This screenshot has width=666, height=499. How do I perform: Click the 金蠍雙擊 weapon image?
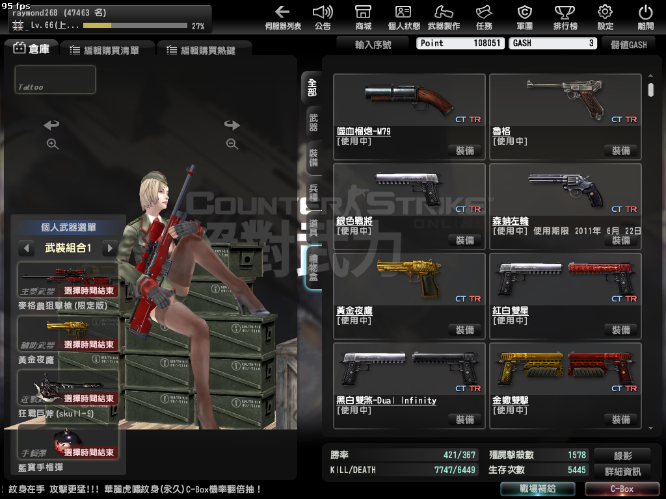(x=565, y=369)
